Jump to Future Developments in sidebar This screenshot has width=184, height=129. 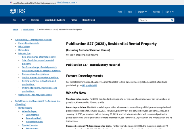pos(29,43)
